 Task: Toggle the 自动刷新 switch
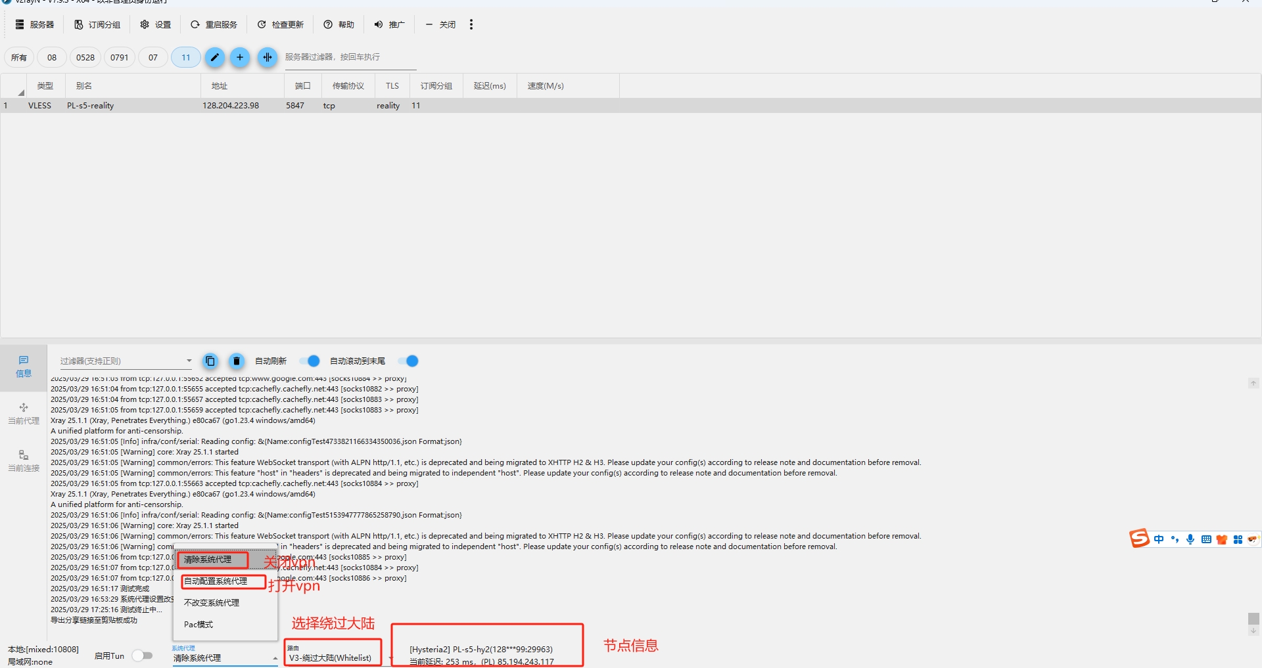310,361
